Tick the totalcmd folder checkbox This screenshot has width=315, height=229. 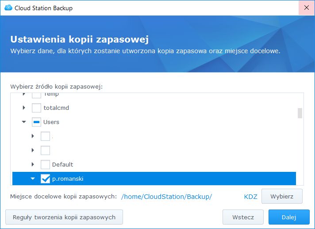coord(36,108)
